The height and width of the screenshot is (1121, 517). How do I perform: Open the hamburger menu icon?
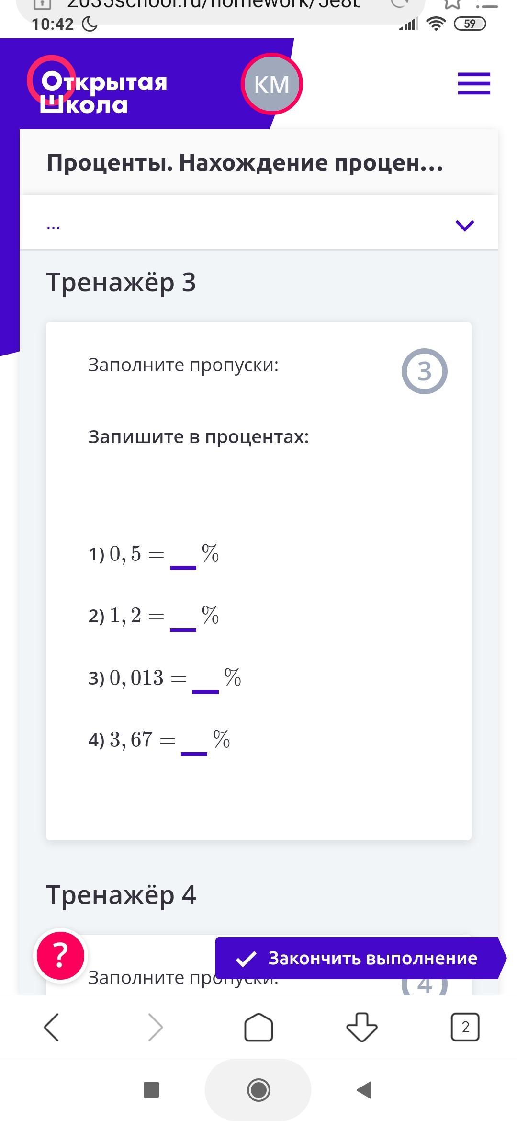tap(474, 83)
